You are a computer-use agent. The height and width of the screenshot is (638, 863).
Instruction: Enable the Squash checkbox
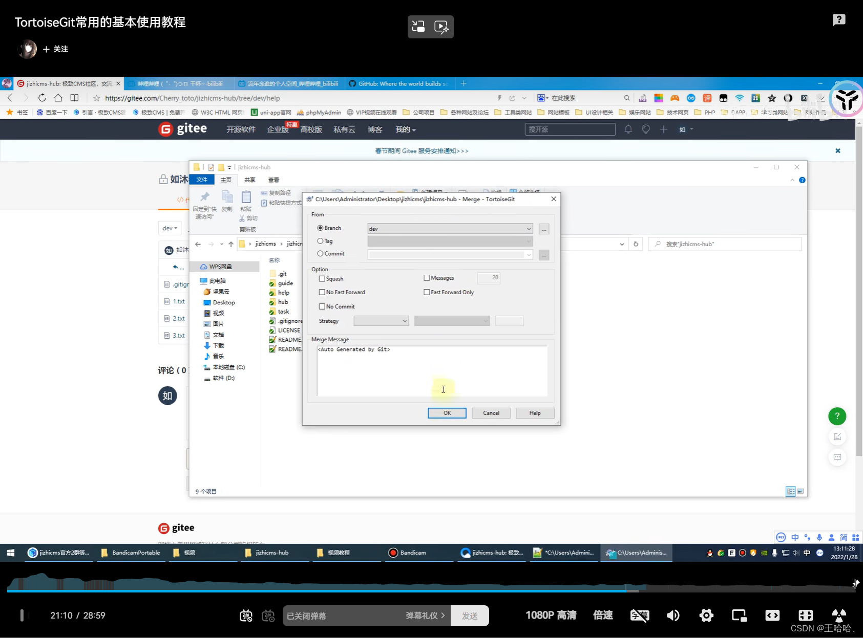[322, 279]
